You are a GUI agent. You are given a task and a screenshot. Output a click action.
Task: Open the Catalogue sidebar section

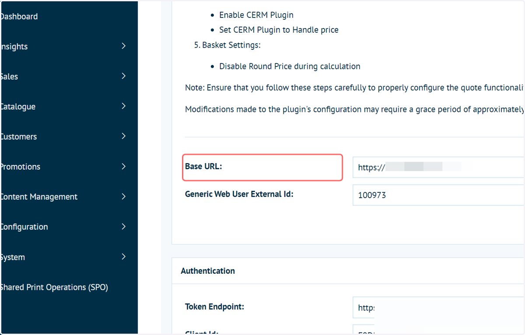(x=17, y=107)
